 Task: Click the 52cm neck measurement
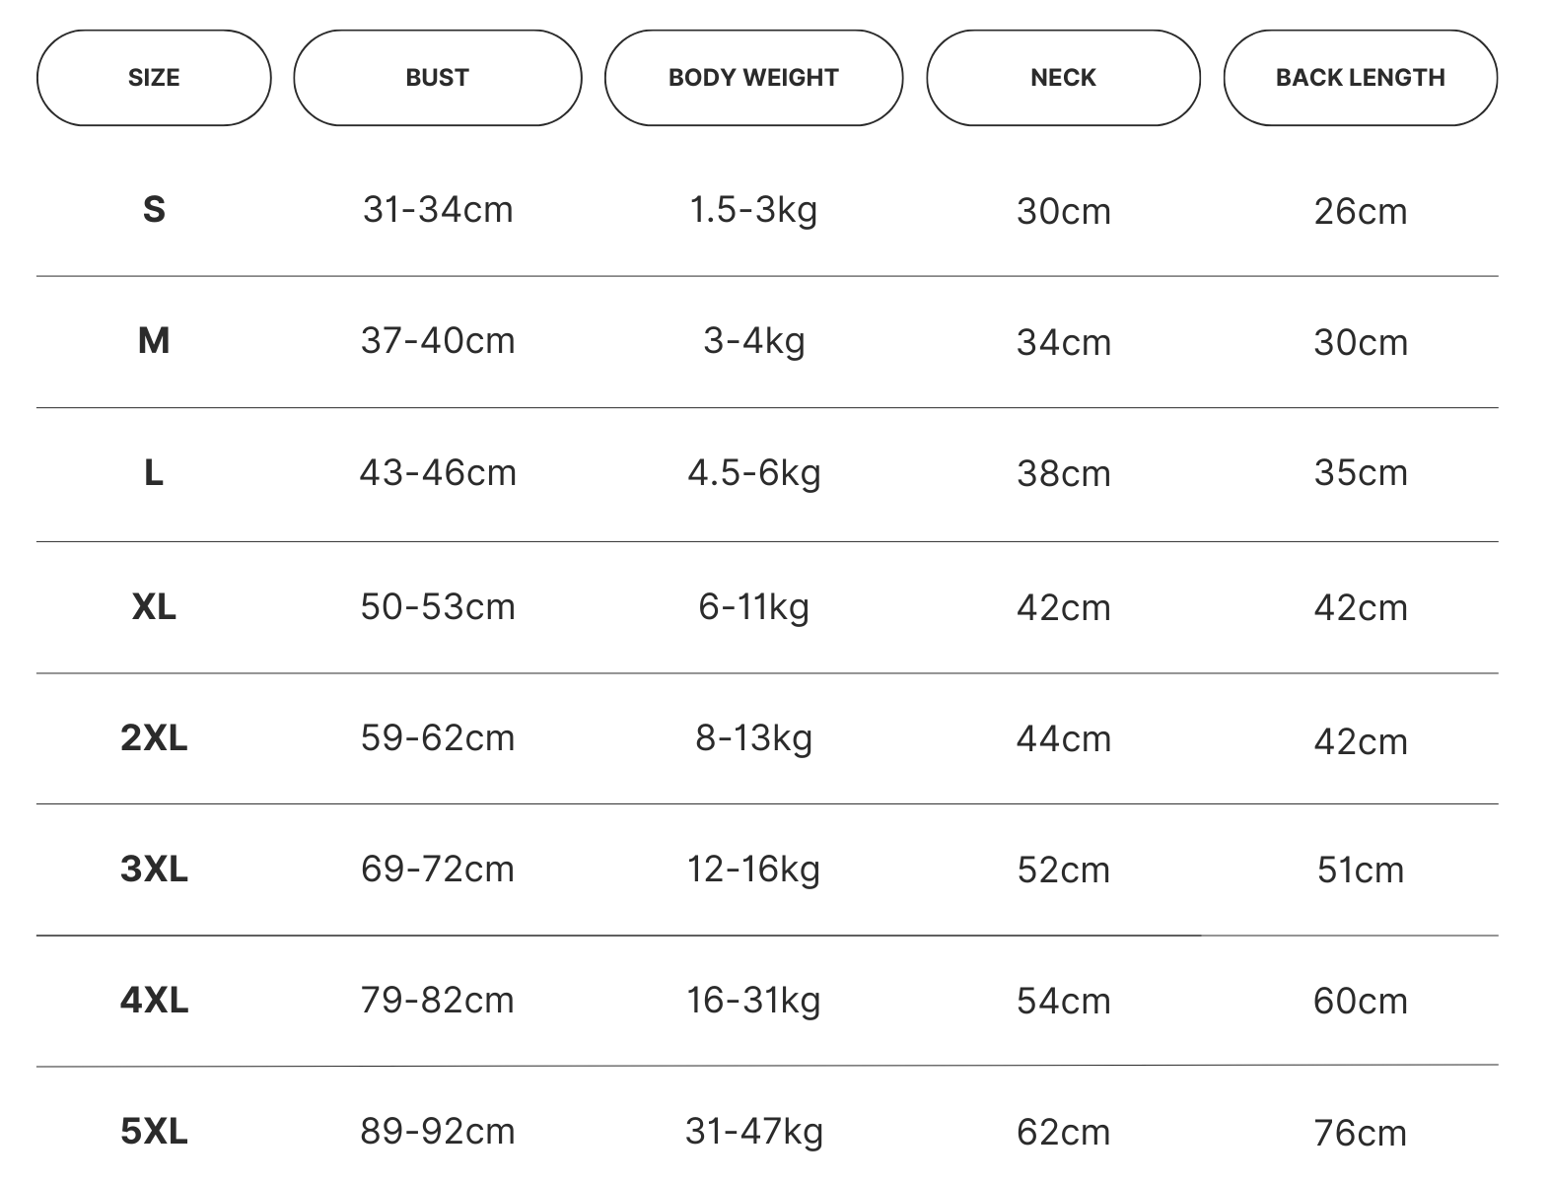tap(1063, 870)
